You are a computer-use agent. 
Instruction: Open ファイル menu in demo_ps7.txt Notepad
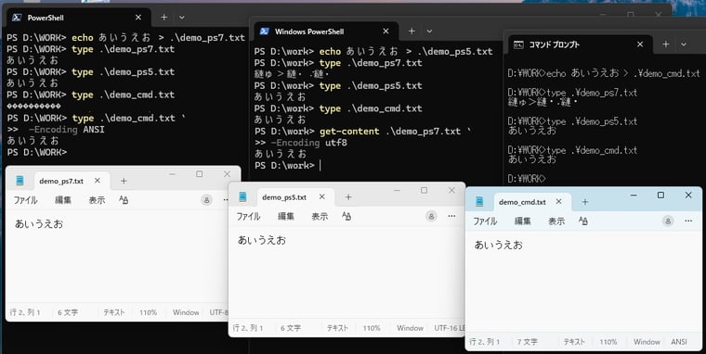(25, 200)
